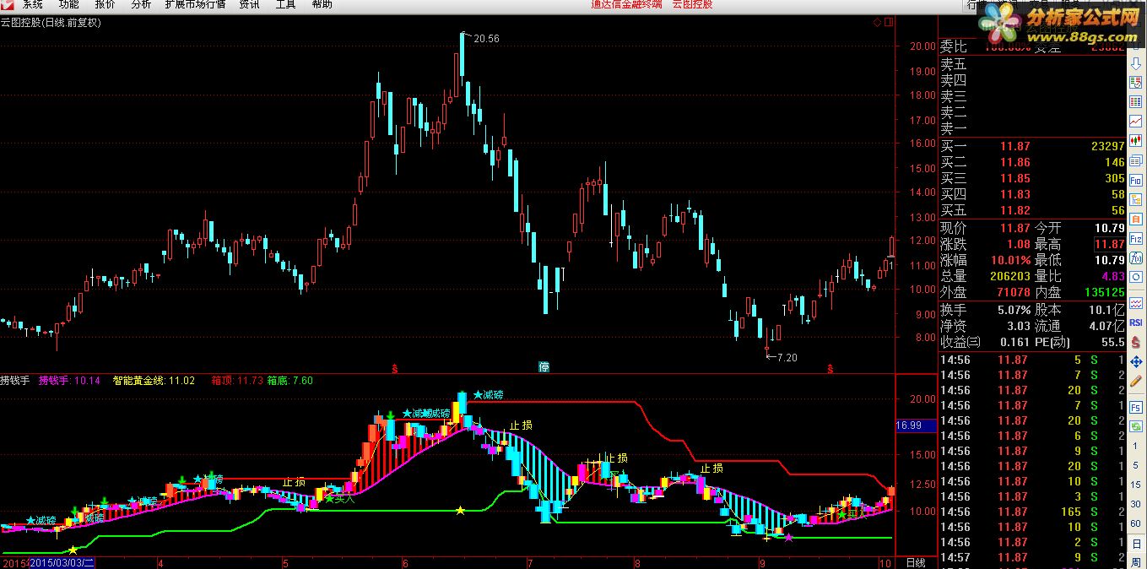Click the green refresh icon
This screenshot has width=1147, height=569.
point(1136,426)
